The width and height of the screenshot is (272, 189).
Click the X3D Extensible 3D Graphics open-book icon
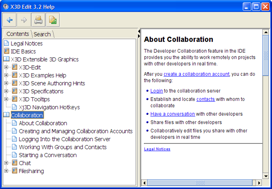(6, 59)
